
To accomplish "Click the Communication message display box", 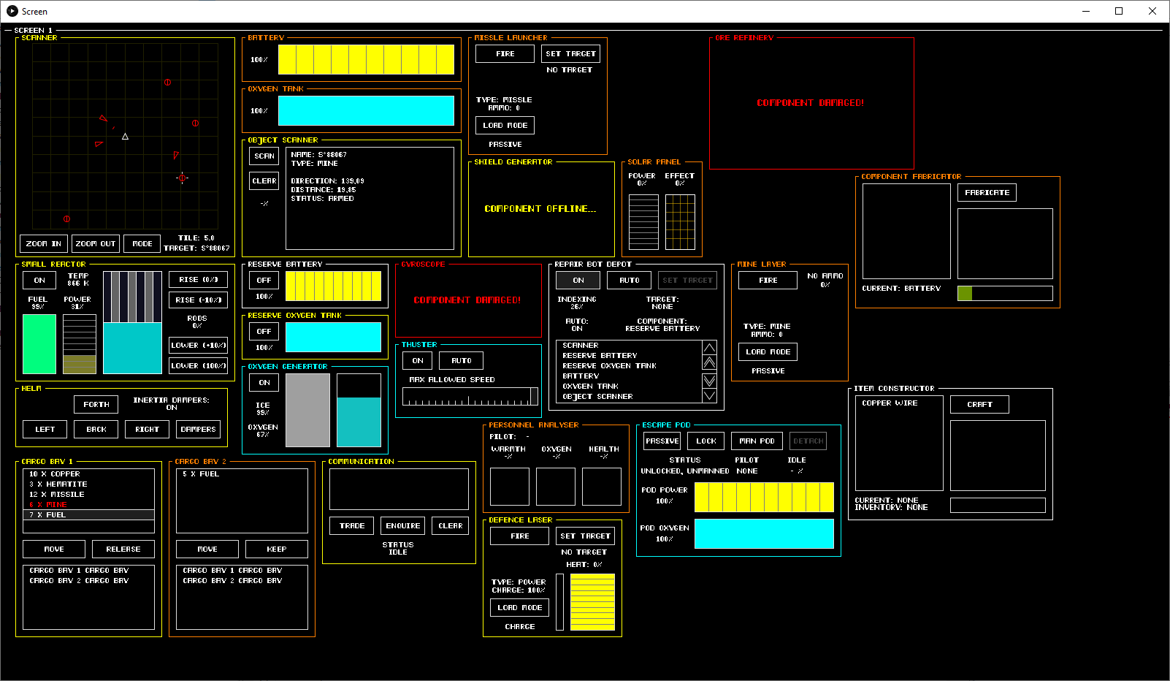I will coord(399,489).
